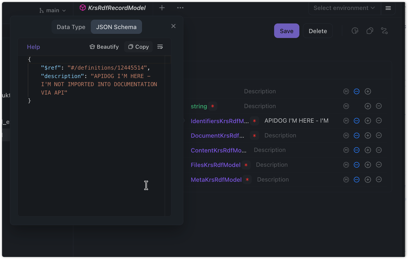
Task: Toggle required asterisk on the string field
Action: coord(212,106)
